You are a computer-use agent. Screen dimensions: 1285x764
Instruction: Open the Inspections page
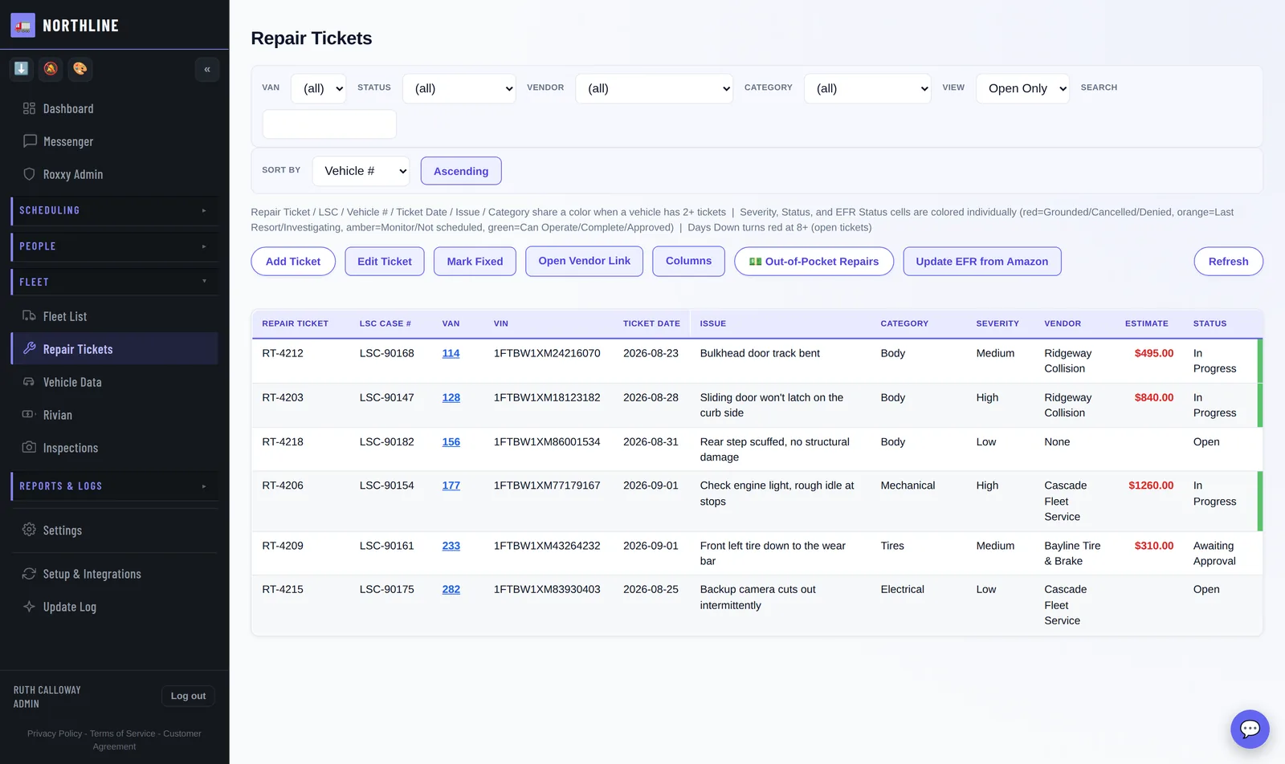(115, 448)
